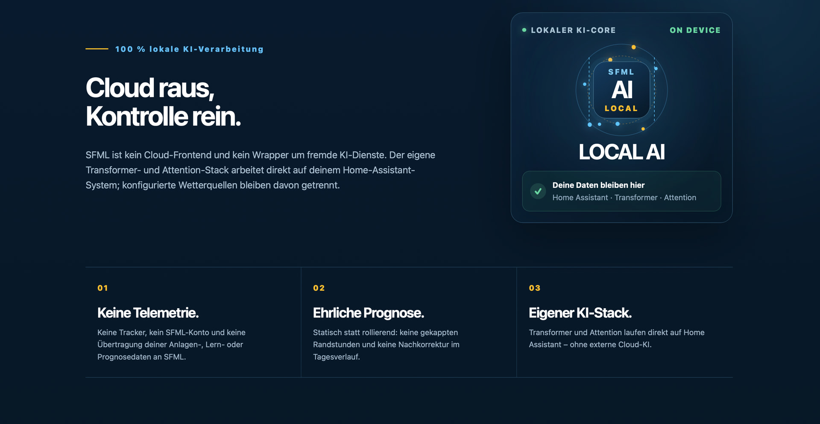The height and width of the screenshot is (424, 820).
Task: Click the "LOKALER KI-CORE" card label
Action: coord(573,30)
